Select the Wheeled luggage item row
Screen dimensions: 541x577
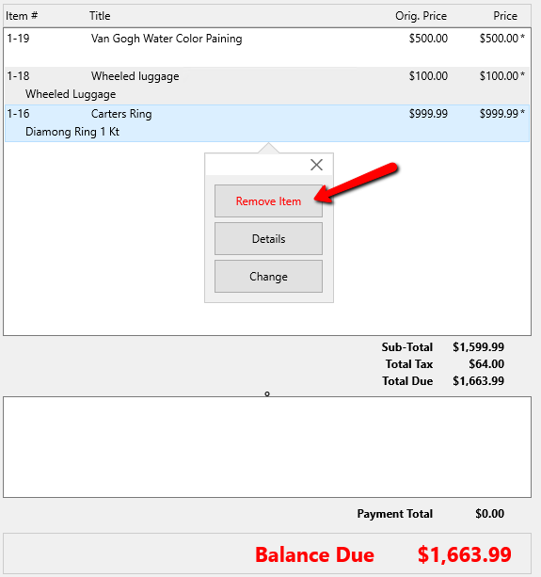[x=267, y=86]
